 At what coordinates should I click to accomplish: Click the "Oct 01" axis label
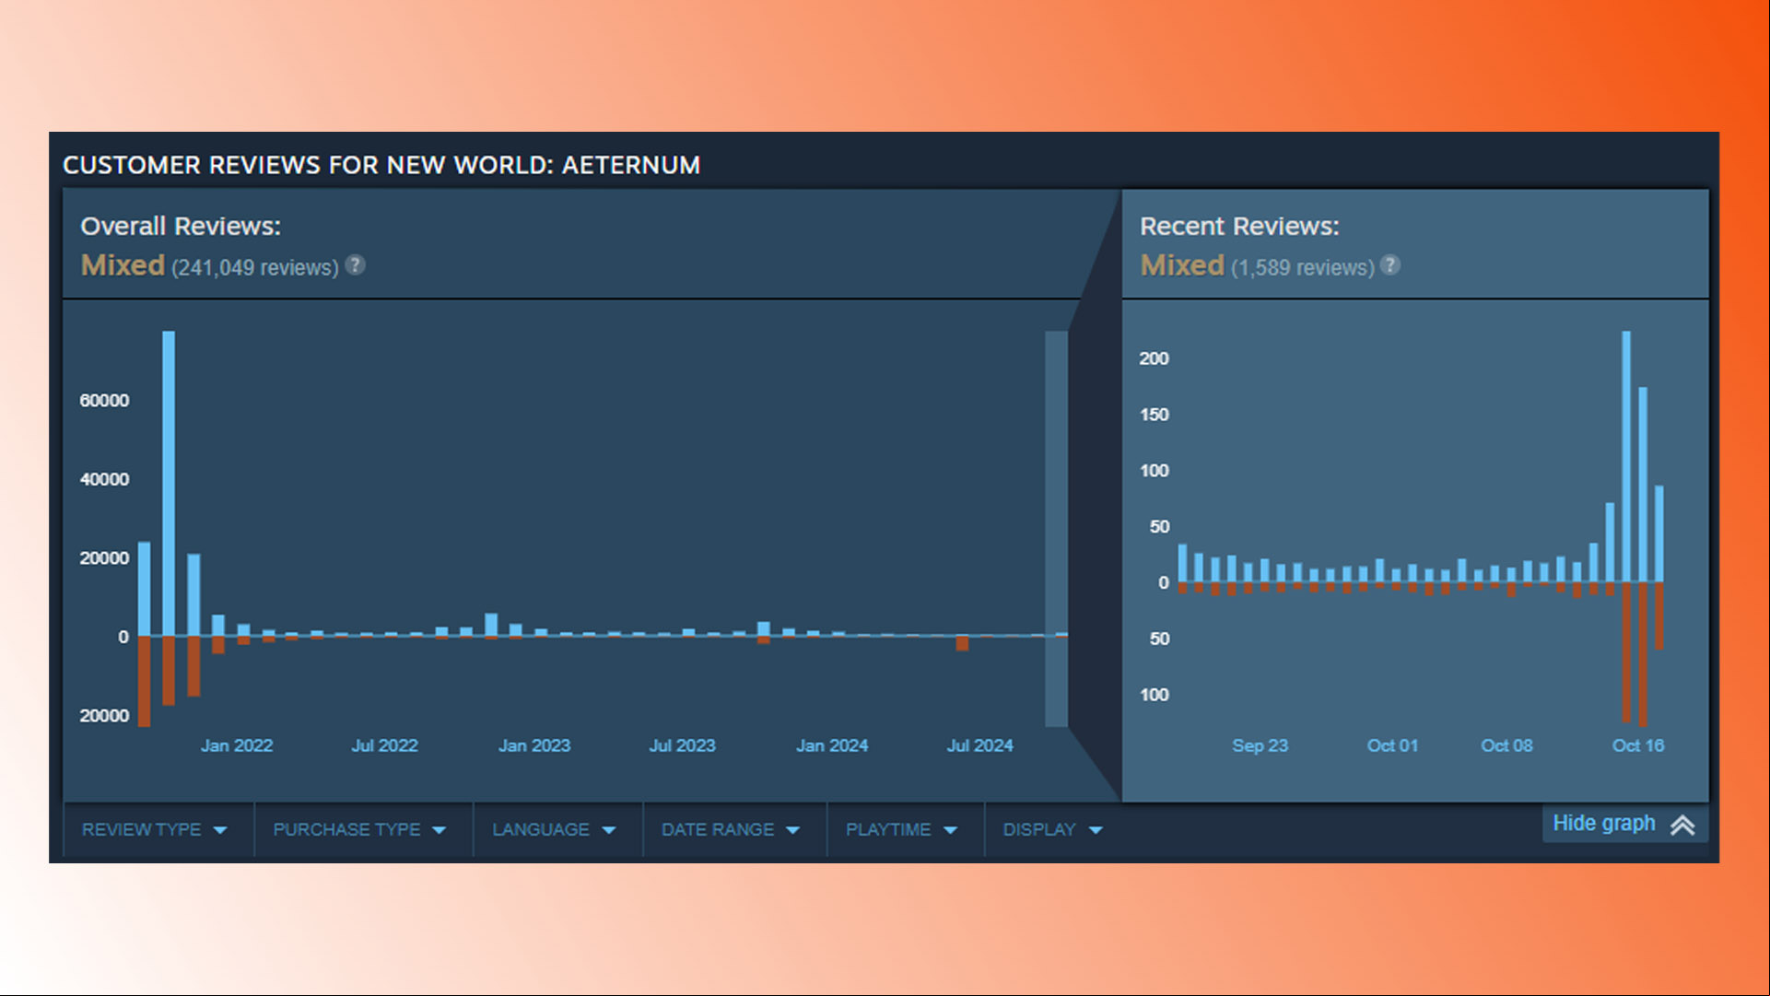pos(1392,745)
